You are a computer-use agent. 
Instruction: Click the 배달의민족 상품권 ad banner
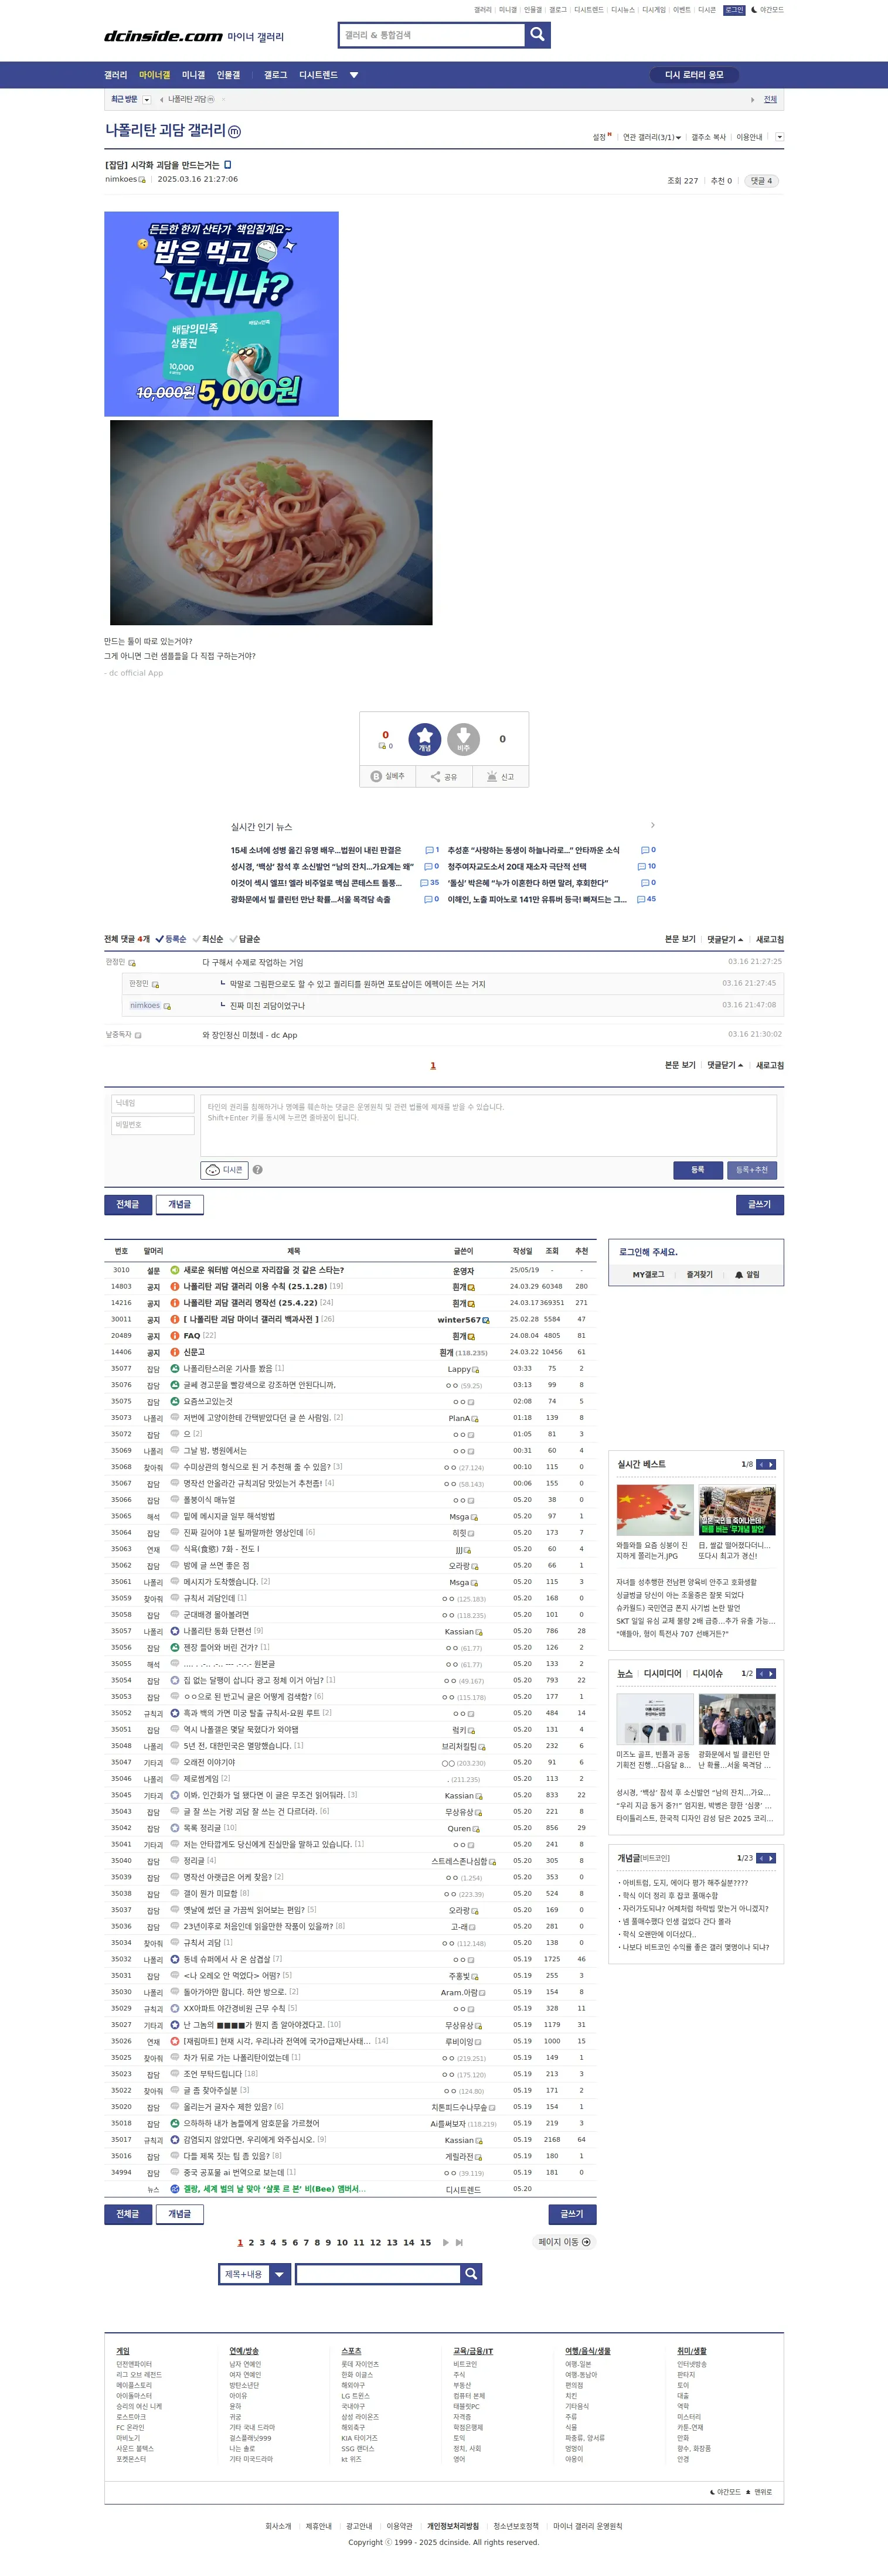coord(221,314)
